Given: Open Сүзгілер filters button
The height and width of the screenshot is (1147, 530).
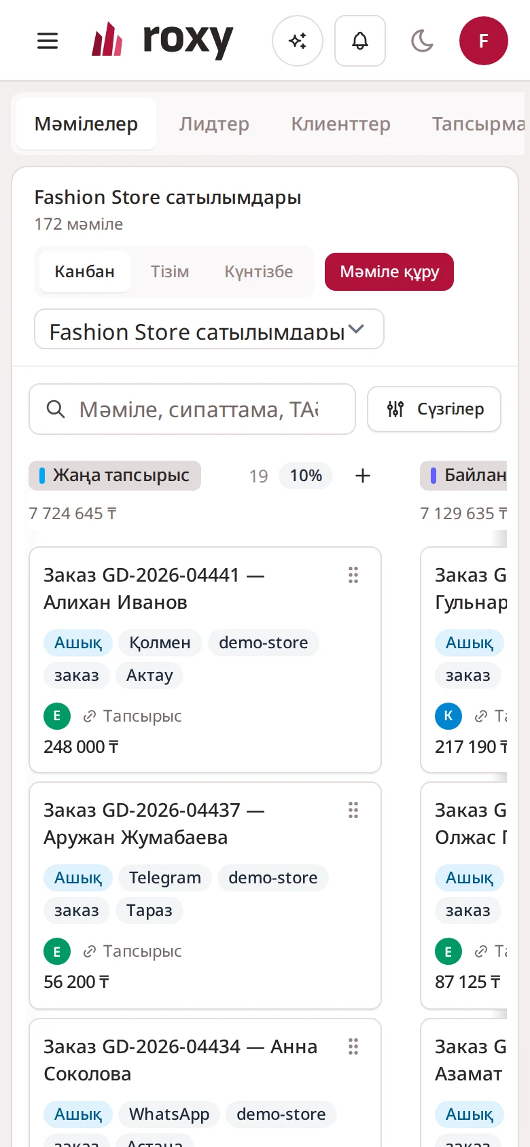Looking at the screenshot, I should pyautogui.click(x=434, y=409).
